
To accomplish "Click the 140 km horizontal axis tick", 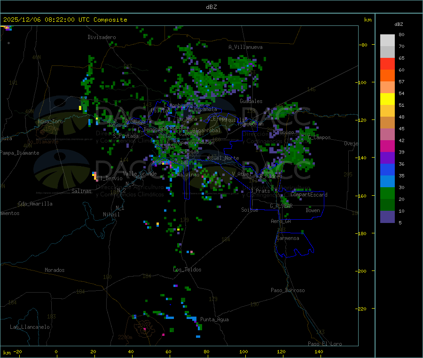I will 319,352.
